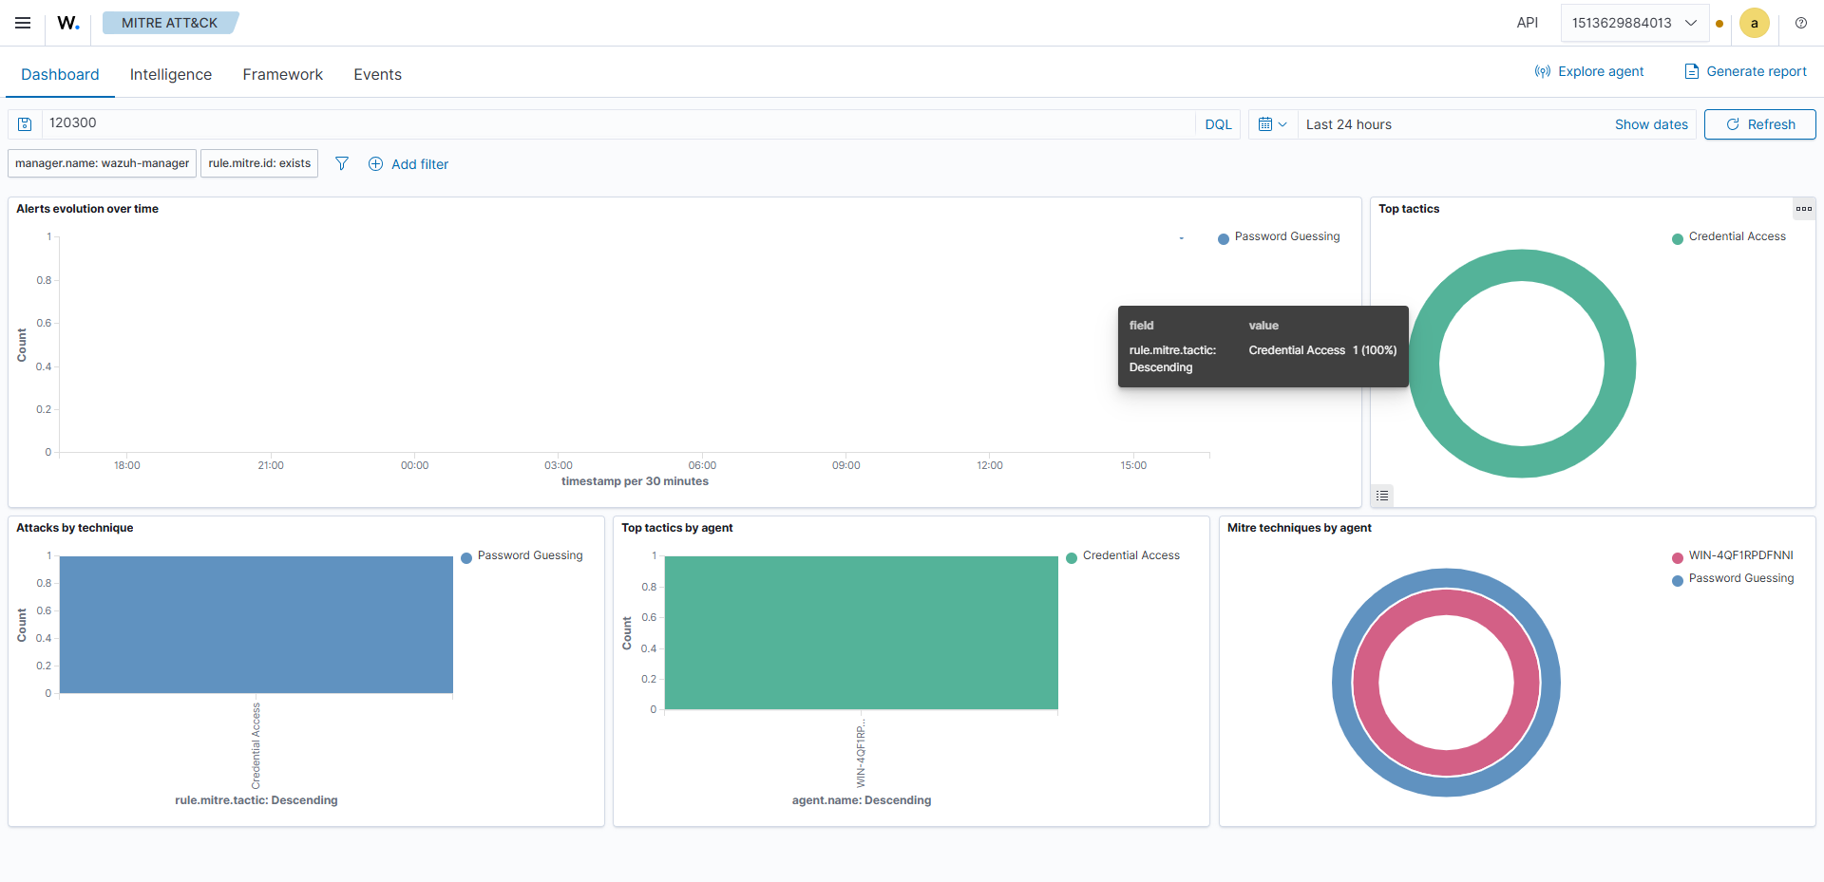Open the help question mark icon
This screenshot has width=1824, height=882.
coord(1801,23)
